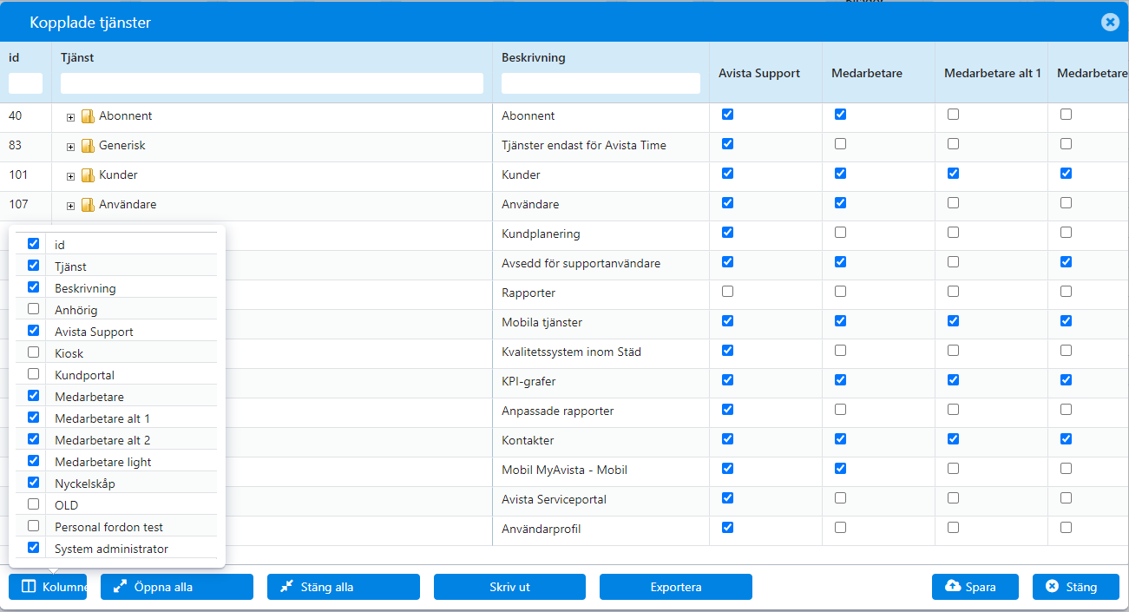Hide the id column in column list
Viewport: 1129px width, 612px height.
coord(33,244)
